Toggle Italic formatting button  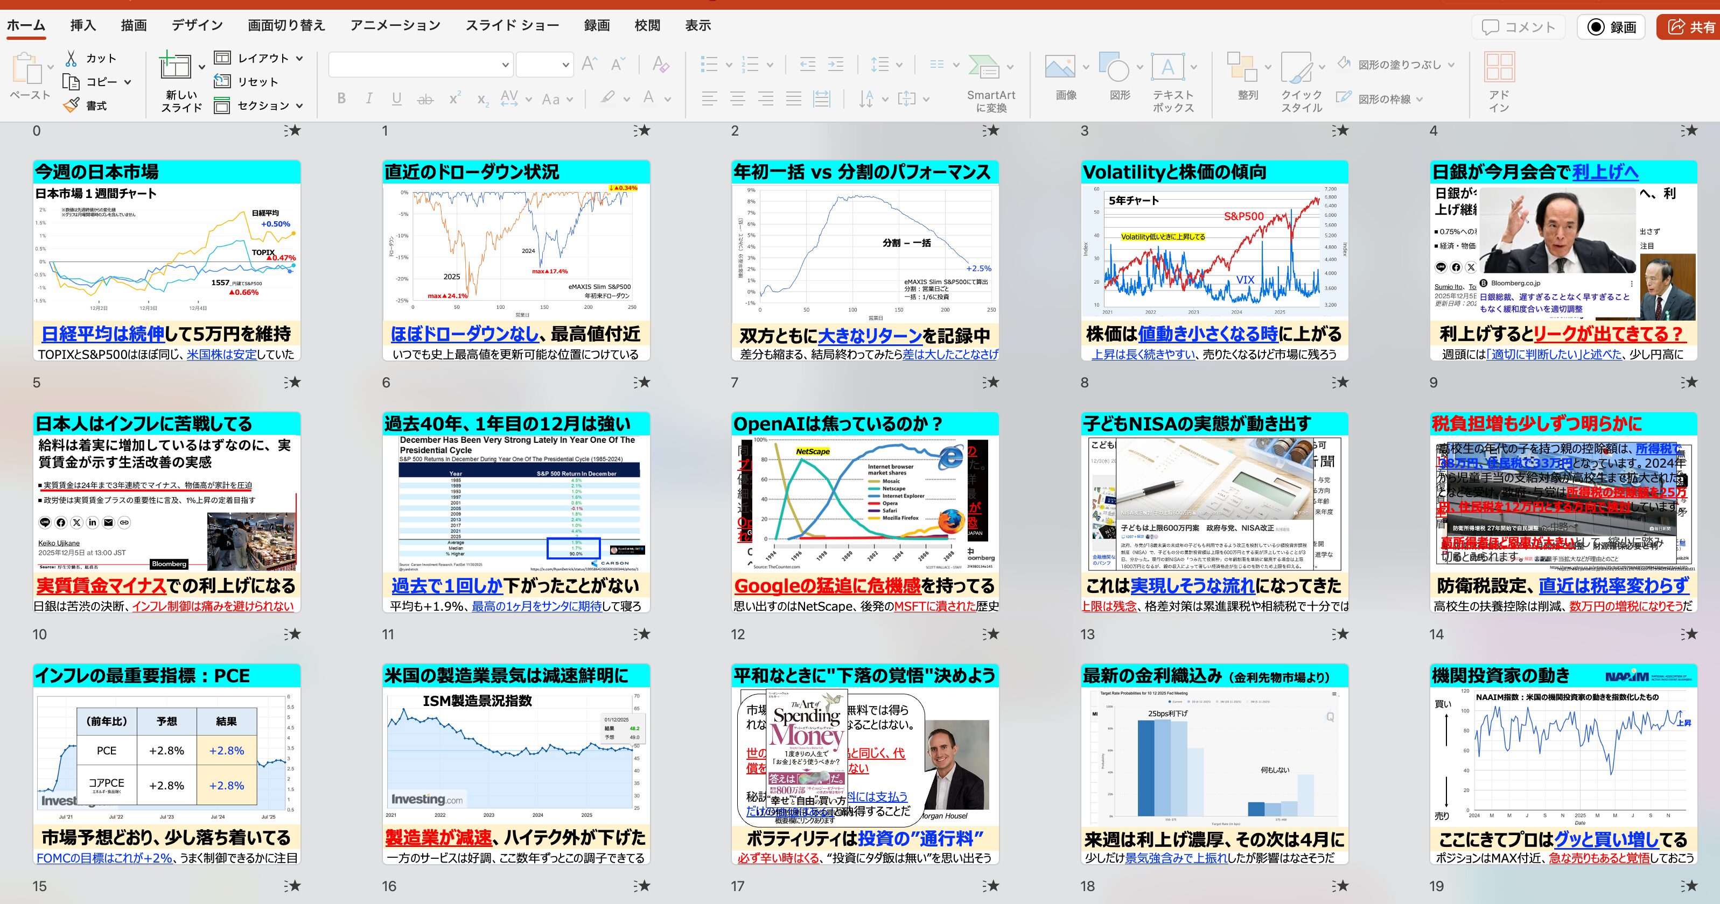click(368, 98)
